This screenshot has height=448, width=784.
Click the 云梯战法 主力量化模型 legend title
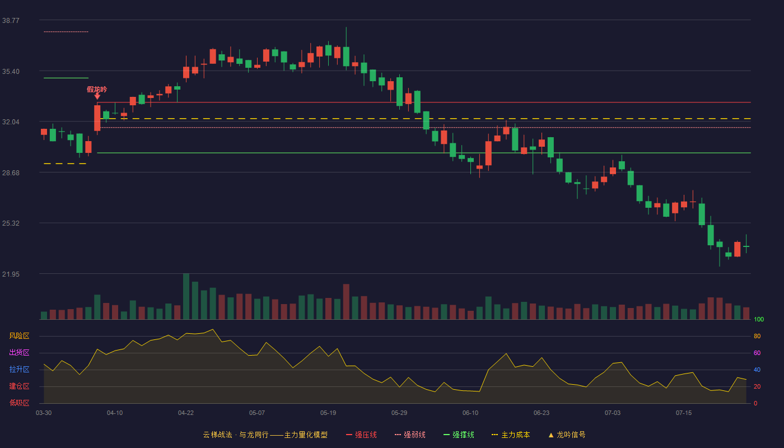coord(265,435)
